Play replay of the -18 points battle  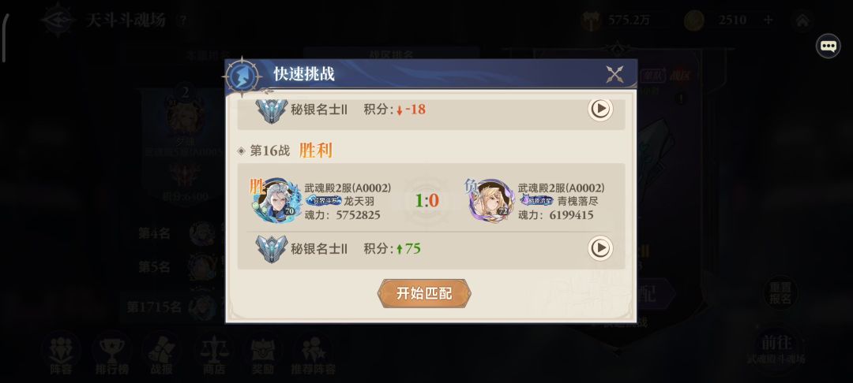[600, 109]
